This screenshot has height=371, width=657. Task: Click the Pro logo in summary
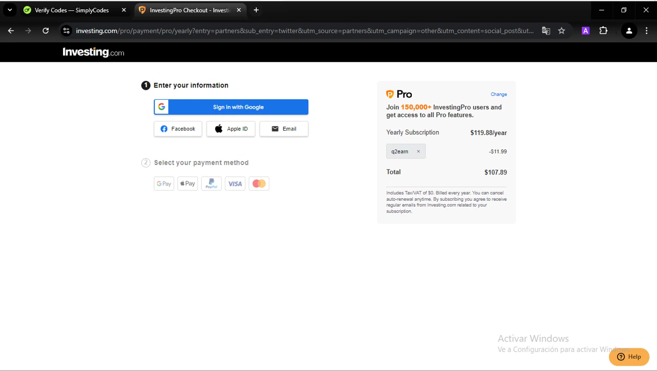tap(399, 94)
